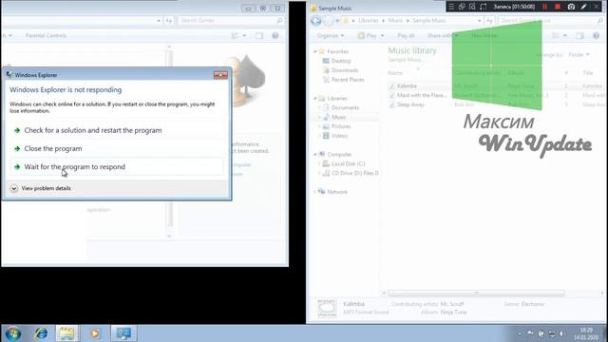Collapse the Computer tree node

[314, 154]
